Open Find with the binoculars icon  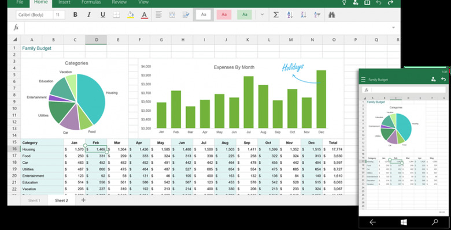point(332,14)
